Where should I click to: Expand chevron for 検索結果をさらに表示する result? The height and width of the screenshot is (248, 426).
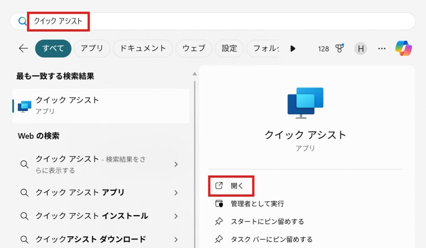click(x=176, y=164)
